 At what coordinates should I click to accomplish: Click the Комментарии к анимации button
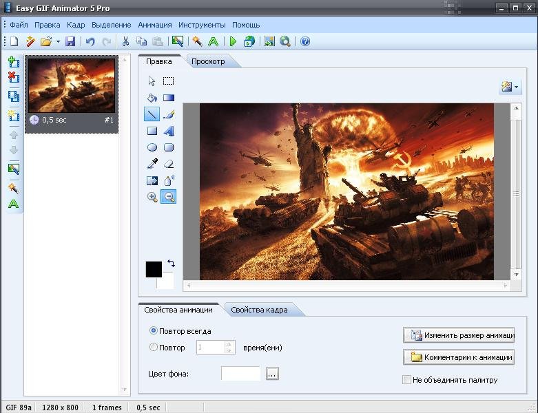coord(459,357)
